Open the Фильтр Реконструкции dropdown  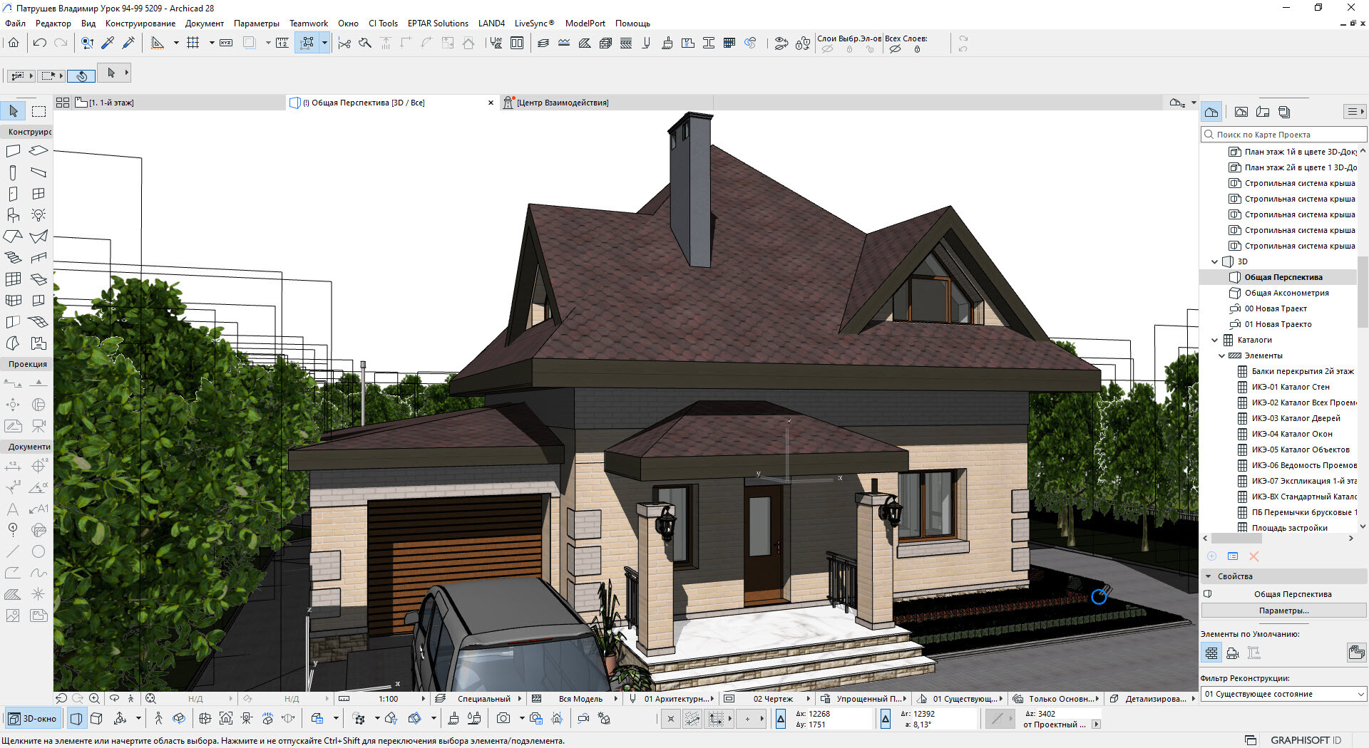click(x=1283, y=694)
